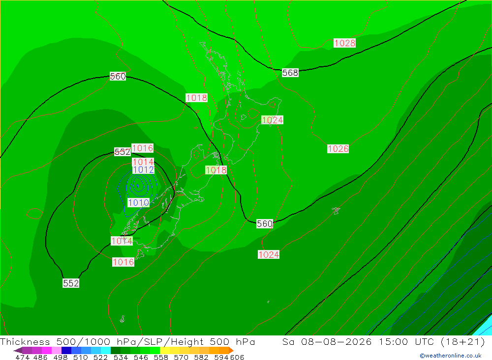The image size is (492, 360).
Task: Select the 552 label at map bottom-left
Action: [x=71, y=283]
